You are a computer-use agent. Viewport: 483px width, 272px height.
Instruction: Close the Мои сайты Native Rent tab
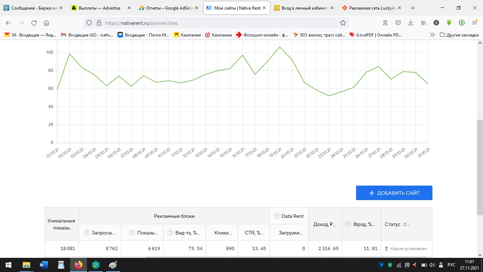(264, 8)
